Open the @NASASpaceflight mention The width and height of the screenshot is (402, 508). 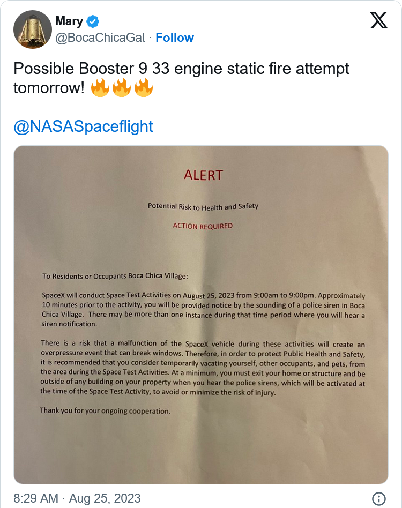coord(83,126)
